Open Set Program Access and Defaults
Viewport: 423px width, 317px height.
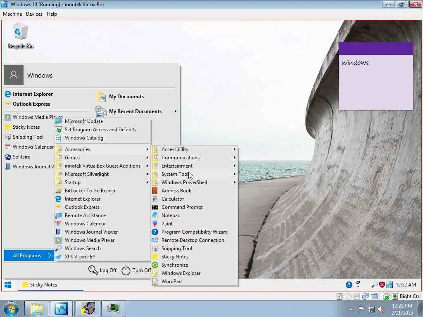tap(102, 130)
